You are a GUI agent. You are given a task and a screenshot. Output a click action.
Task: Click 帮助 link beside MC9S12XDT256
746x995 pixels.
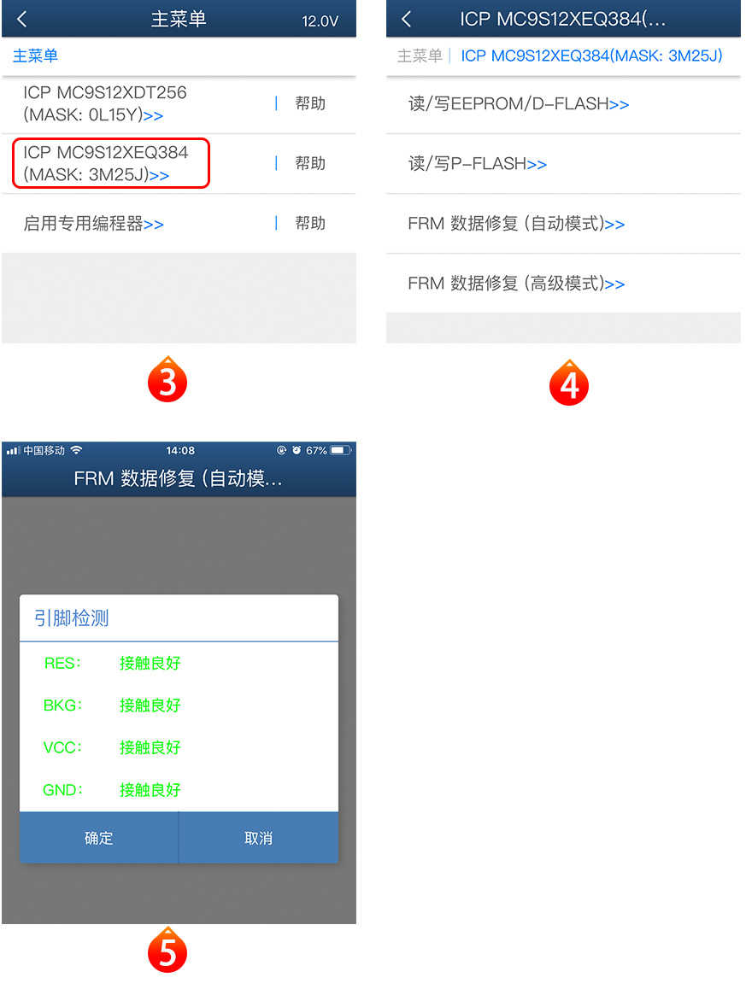(x=310, y=103)
